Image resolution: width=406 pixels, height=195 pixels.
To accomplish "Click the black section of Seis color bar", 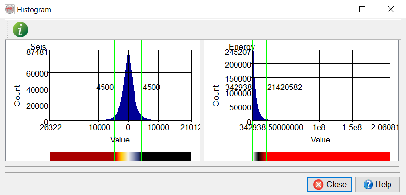I will point(167,156).
